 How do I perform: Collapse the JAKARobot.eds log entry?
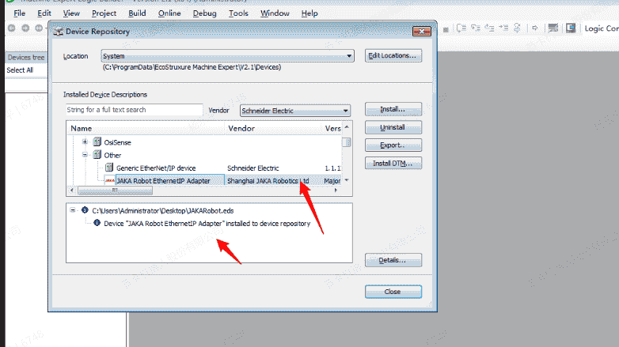click(x=73, y=211)
